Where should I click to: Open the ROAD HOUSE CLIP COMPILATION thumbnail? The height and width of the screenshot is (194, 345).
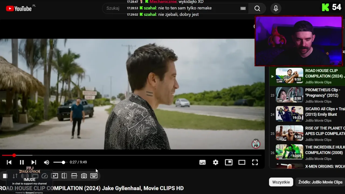point(289,75)
